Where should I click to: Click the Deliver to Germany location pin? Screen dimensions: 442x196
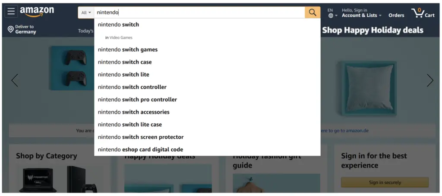11,29
